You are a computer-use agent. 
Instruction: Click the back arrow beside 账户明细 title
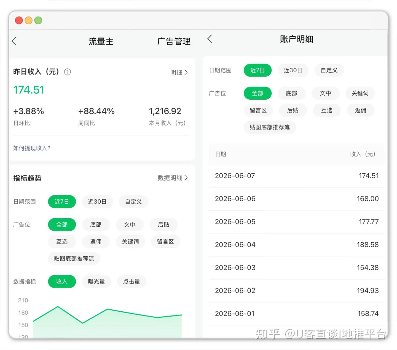coord(210,39)
